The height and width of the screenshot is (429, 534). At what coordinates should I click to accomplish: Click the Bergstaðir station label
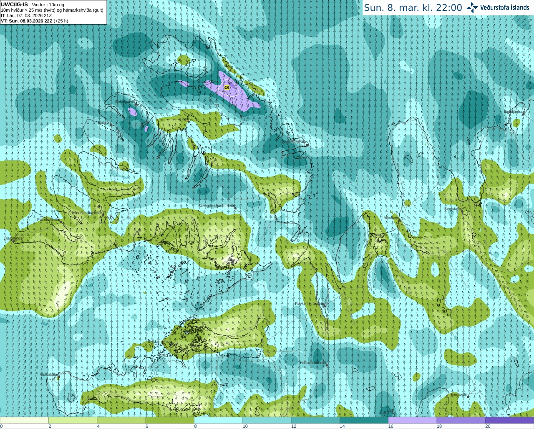[452, 209]
